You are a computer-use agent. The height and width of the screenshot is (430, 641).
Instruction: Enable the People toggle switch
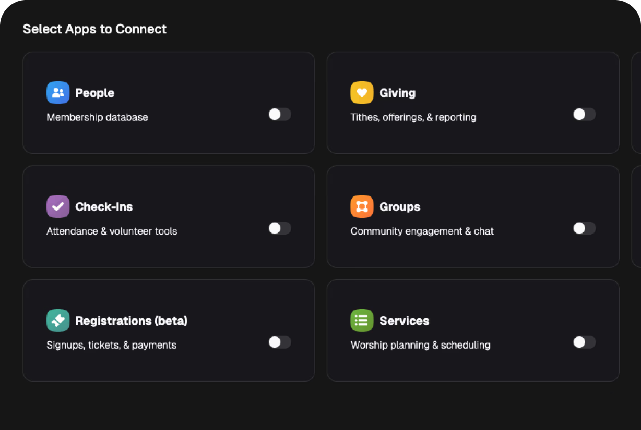[x=279, y=114]
